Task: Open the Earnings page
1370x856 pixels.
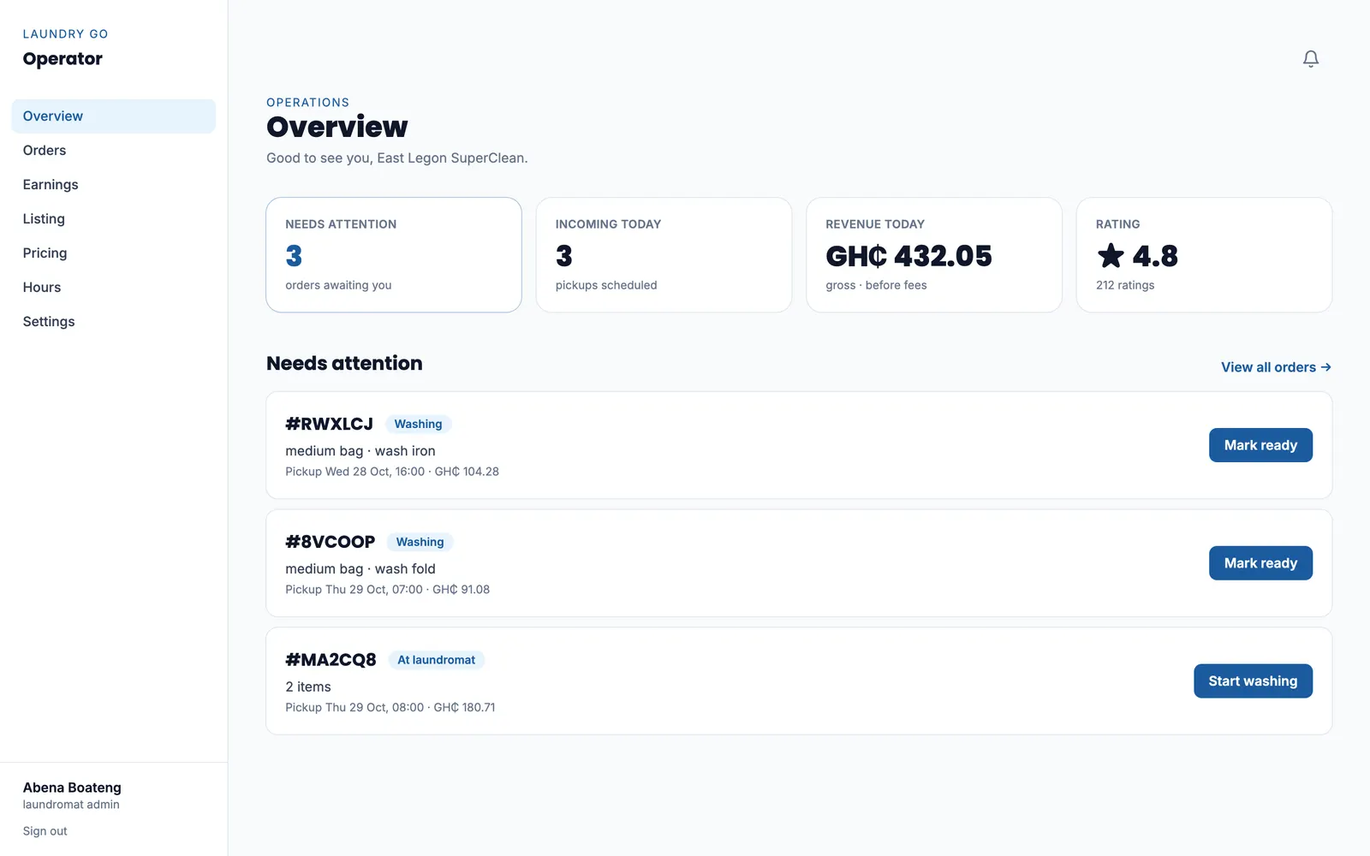Action: 113,185
